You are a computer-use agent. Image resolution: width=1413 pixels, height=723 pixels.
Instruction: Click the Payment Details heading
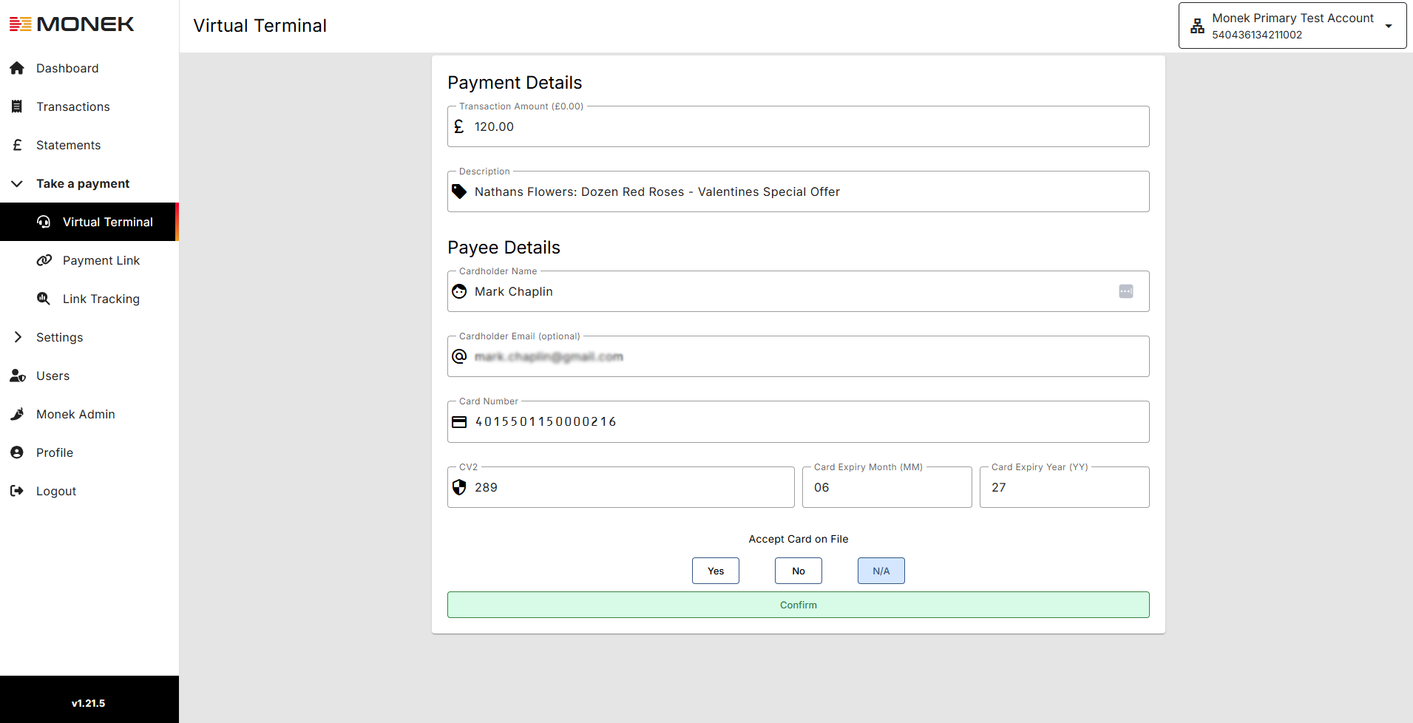pyautogui.click(x=515, y=83)
